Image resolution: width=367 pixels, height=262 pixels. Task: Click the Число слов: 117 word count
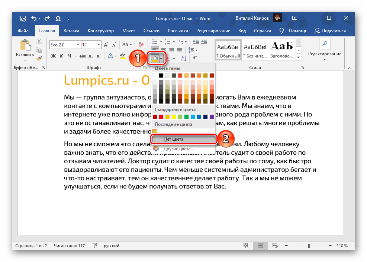tap(69, 246)
